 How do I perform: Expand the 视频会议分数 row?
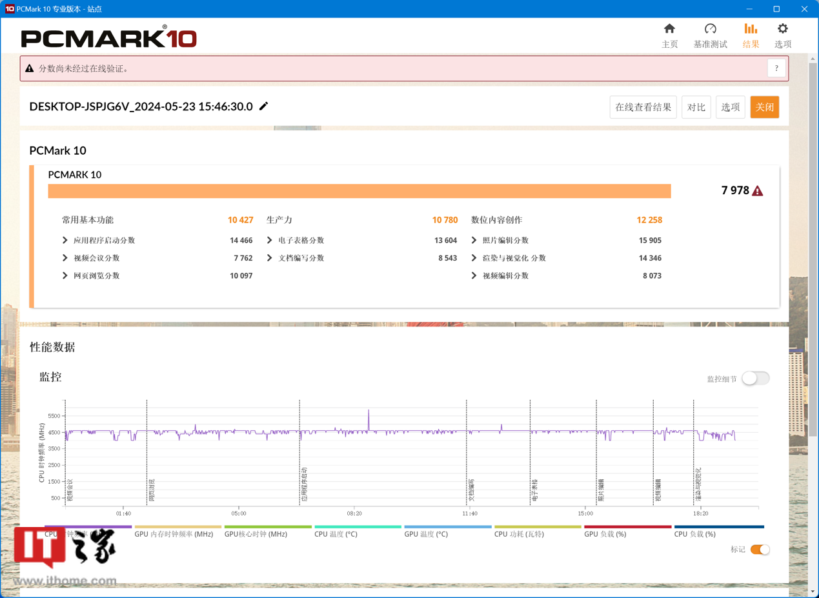tap(65, 258)
